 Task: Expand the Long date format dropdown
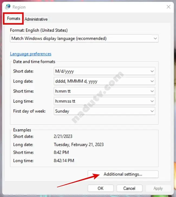coord(105,81)
